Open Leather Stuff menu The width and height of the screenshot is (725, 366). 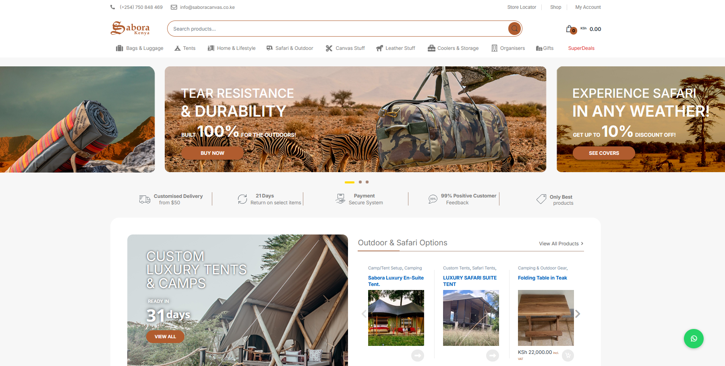[396, 48]
